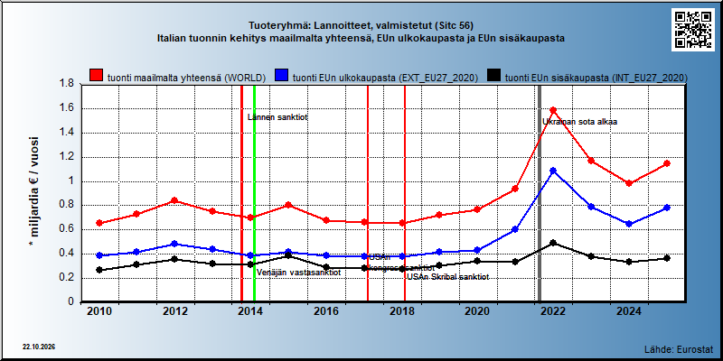The height and width of the screenshot is (361, 723).
Task: Click the y-axis label 'miljardia € / vuosi'
Action: [34, 190]
